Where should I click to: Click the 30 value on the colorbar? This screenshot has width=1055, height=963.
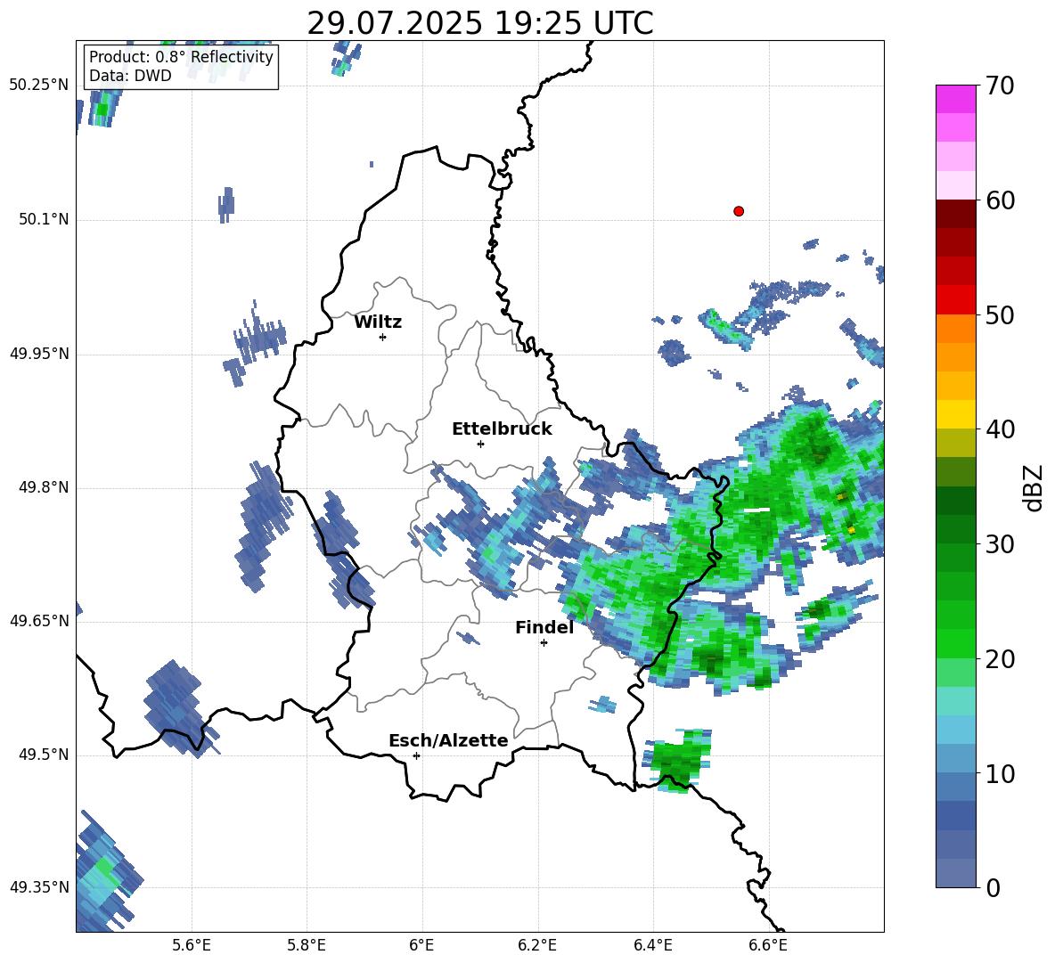[999, 544]
